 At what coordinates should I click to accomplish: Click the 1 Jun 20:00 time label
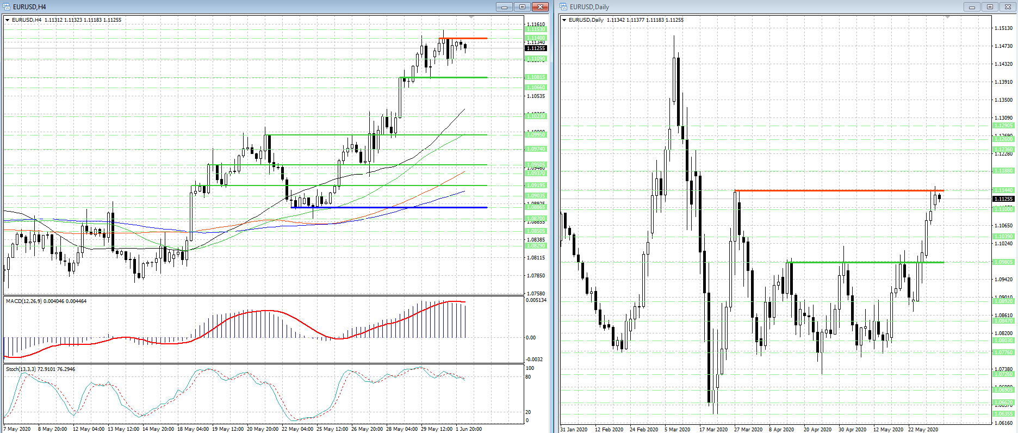coord(469,429)
